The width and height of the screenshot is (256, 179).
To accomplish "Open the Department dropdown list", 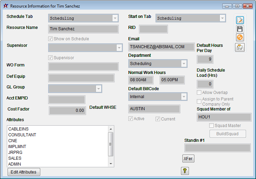I will coord(184,64).
